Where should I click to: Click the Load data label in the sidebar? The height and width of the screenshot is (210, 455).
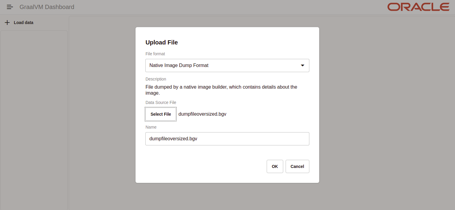pos(23,23)
